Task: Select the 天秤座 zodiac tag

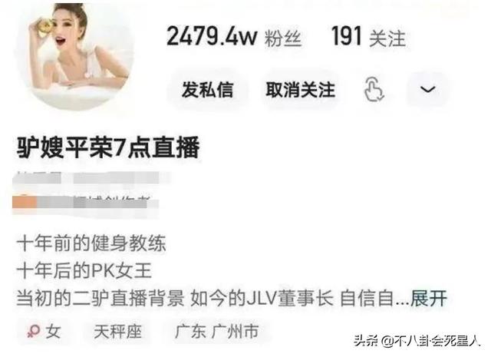Action: click(117, 332)
